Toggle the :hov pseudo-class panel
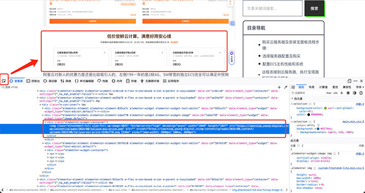This screenshot has height=193, width=365. pyautogui.click(x=328, y=93)
